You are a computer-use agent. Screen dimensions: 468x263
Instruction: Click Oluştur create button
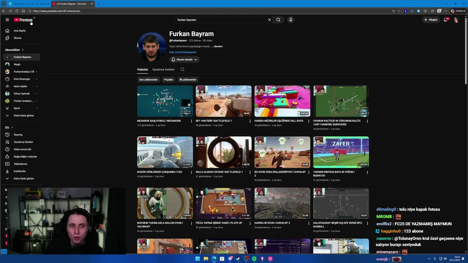[x=431, y=20]
